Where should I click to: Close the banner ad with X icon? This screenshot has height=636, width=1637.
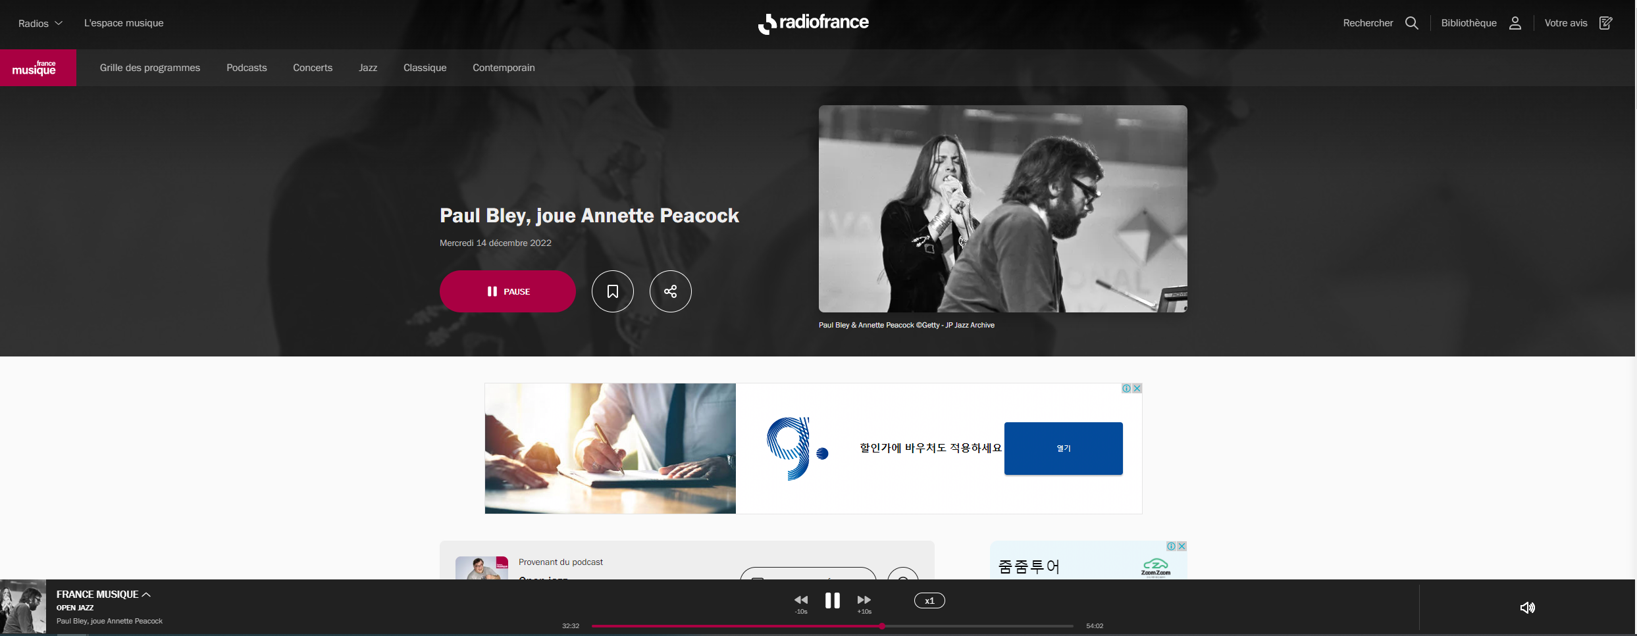coord(1137,388)
